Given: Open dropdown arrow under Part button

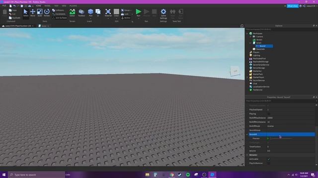Looking at the screenshot, I should coord(90,19).
